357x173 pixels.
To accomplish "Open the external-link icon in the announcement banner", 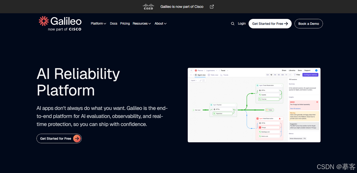I will coord(212,7).
